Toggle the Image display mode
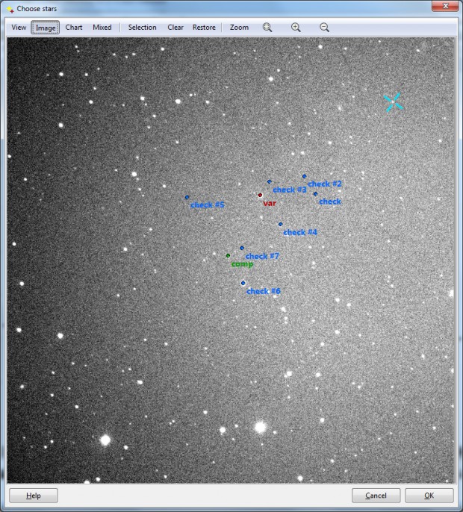The height and width of the screenshot is (512, 463). pos(46,28)
